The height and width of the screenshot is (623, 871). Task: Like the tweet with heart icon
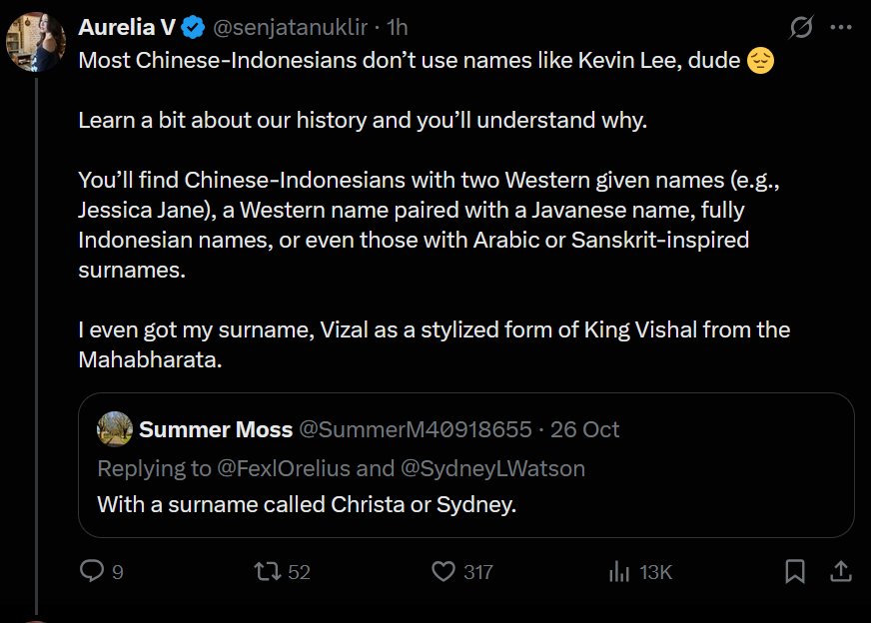click(443, 571)
